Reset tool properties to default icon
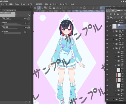Viewport: 126px width, 104px height. click(x=26, y=102)
